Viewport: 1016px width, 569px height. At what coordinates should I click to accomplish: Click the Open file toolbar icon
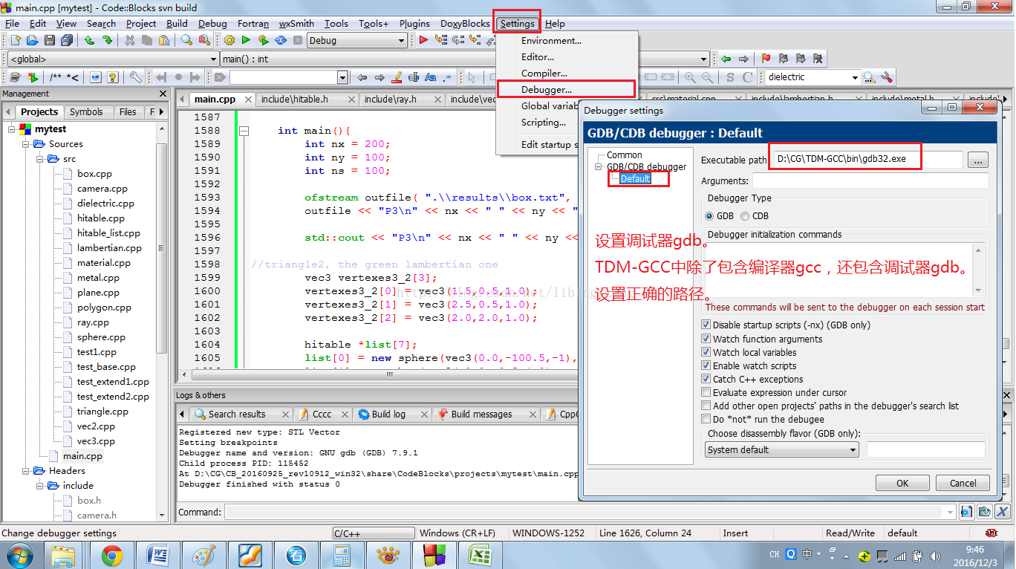point(32,40)
